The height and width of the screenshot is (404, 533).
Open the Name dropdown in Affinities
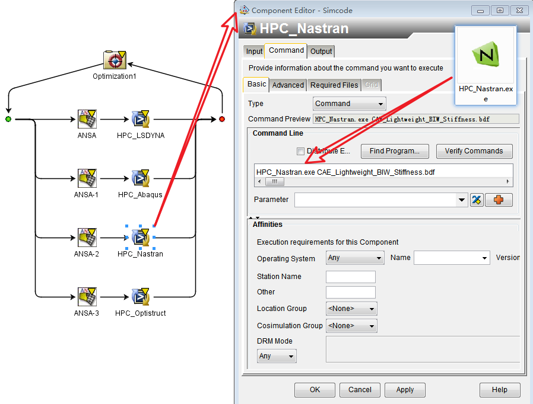click(452, 258)
